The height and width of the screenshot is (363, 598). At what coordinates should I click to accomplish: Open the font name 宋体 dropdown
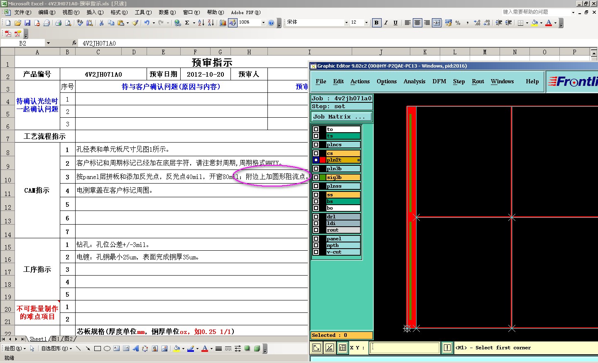(x=346, y=23)
